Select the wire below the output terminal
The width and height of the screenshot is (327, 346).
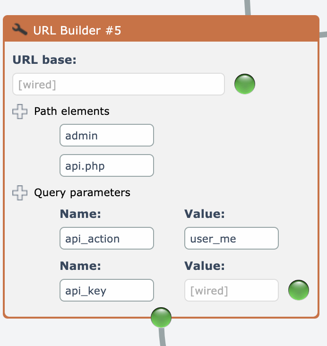[163, 337]
